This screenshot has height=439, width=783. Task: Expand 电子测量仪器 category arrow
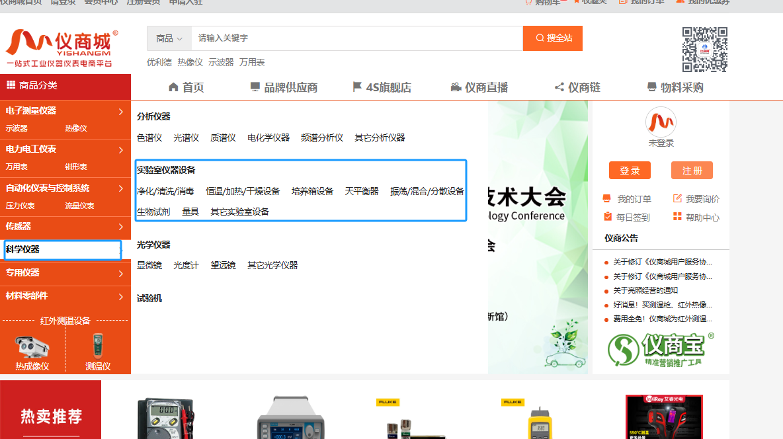[121, 112]
